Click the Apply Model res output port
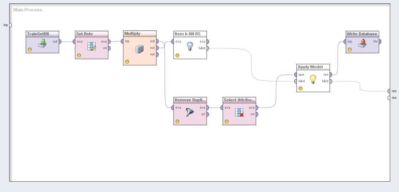399x192 pixels. tap(331, 75)
